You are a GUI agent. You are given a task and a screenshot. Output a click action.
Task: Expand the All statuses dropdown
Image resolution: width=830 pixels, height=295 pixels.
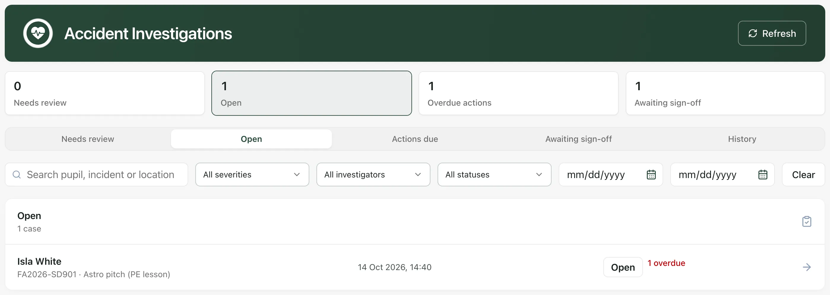point(494,175)
